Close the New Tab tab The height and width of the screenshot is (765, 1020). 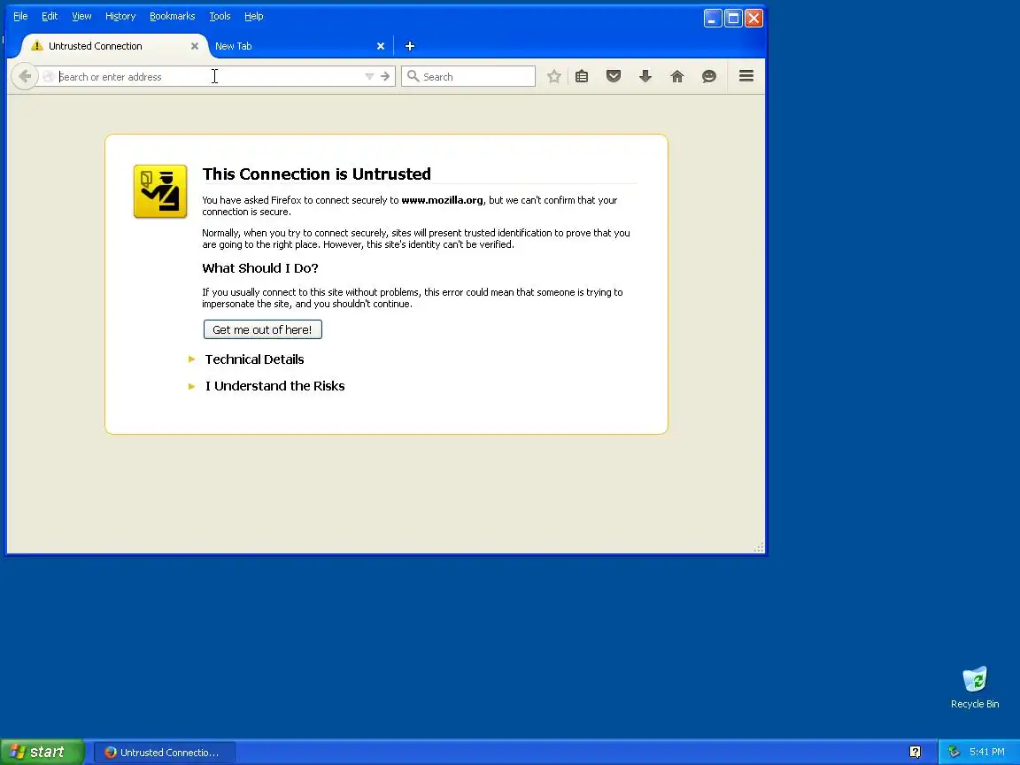[x=381, y=46]
